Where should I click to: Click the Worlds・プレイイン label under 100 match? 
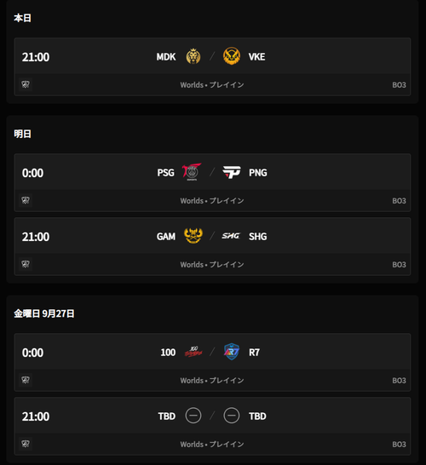(x=212, y=380)
